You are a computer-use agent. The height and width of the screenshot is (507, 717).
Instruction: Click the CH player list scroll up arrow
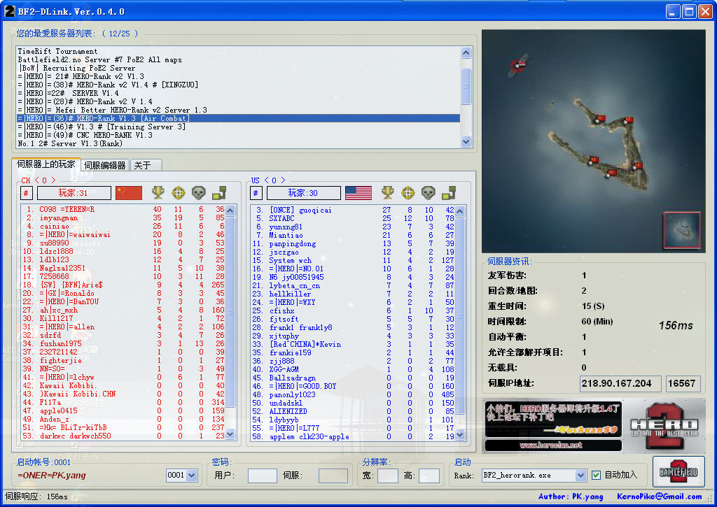tap(230, 210)
